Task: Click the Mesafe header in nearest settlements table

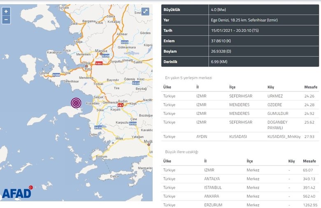Action: [311, 87]
